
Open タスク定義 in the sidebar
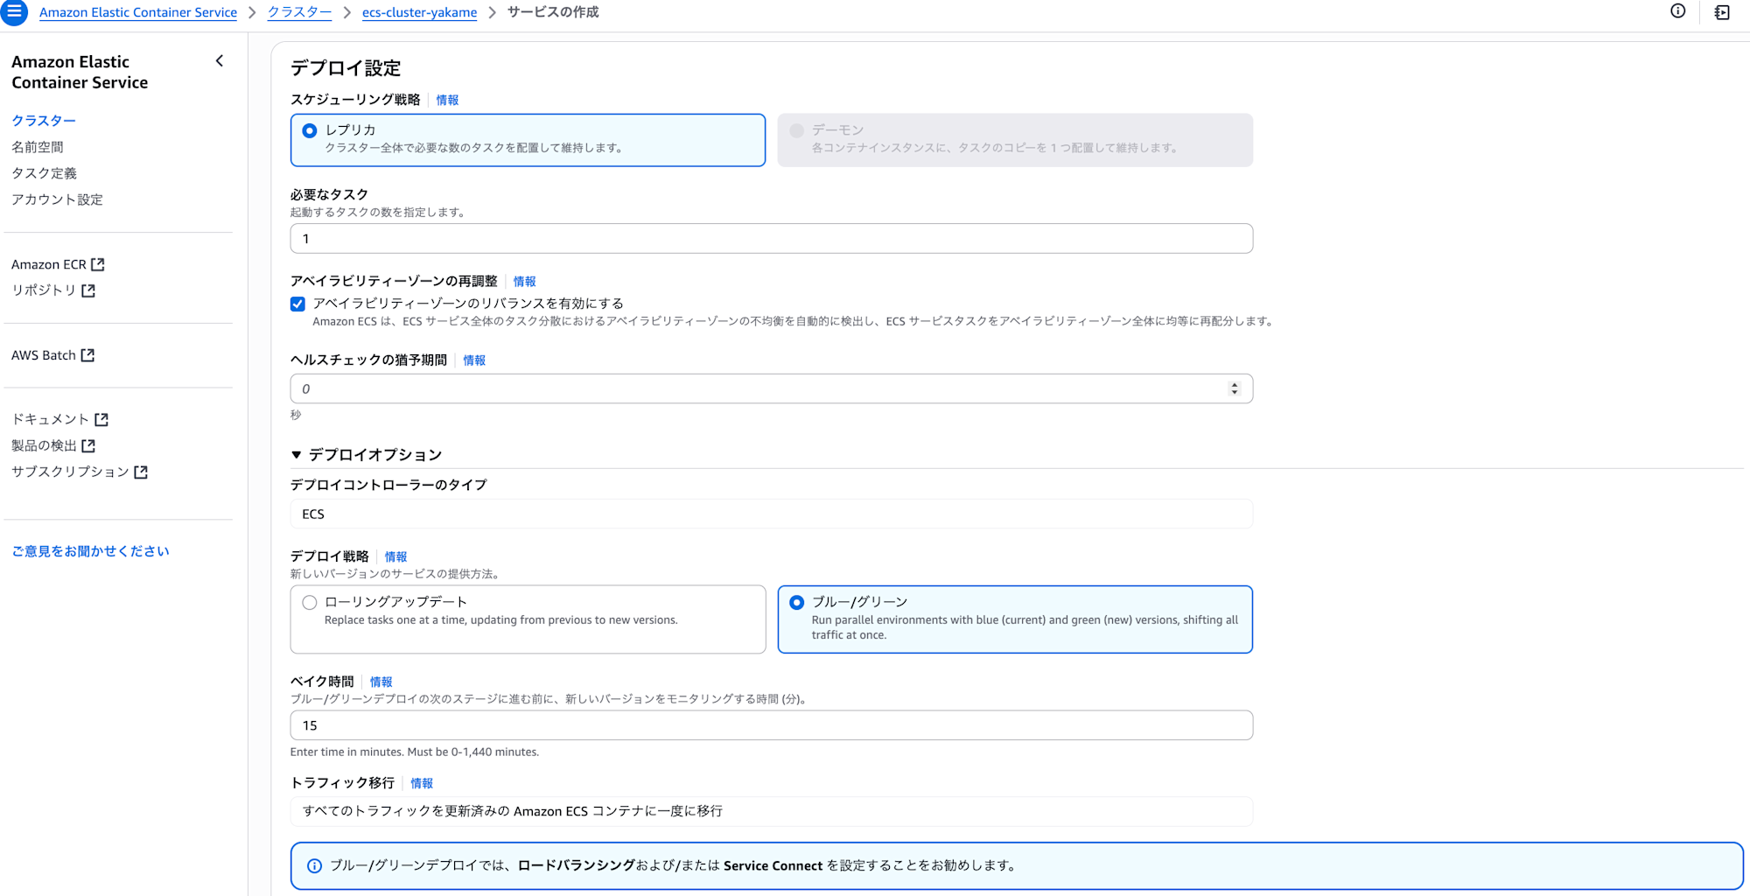click(x=45, y=173)
